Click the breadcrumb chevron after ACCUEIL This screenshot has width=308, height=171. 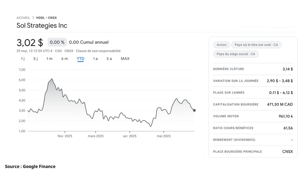pos(33,17)
